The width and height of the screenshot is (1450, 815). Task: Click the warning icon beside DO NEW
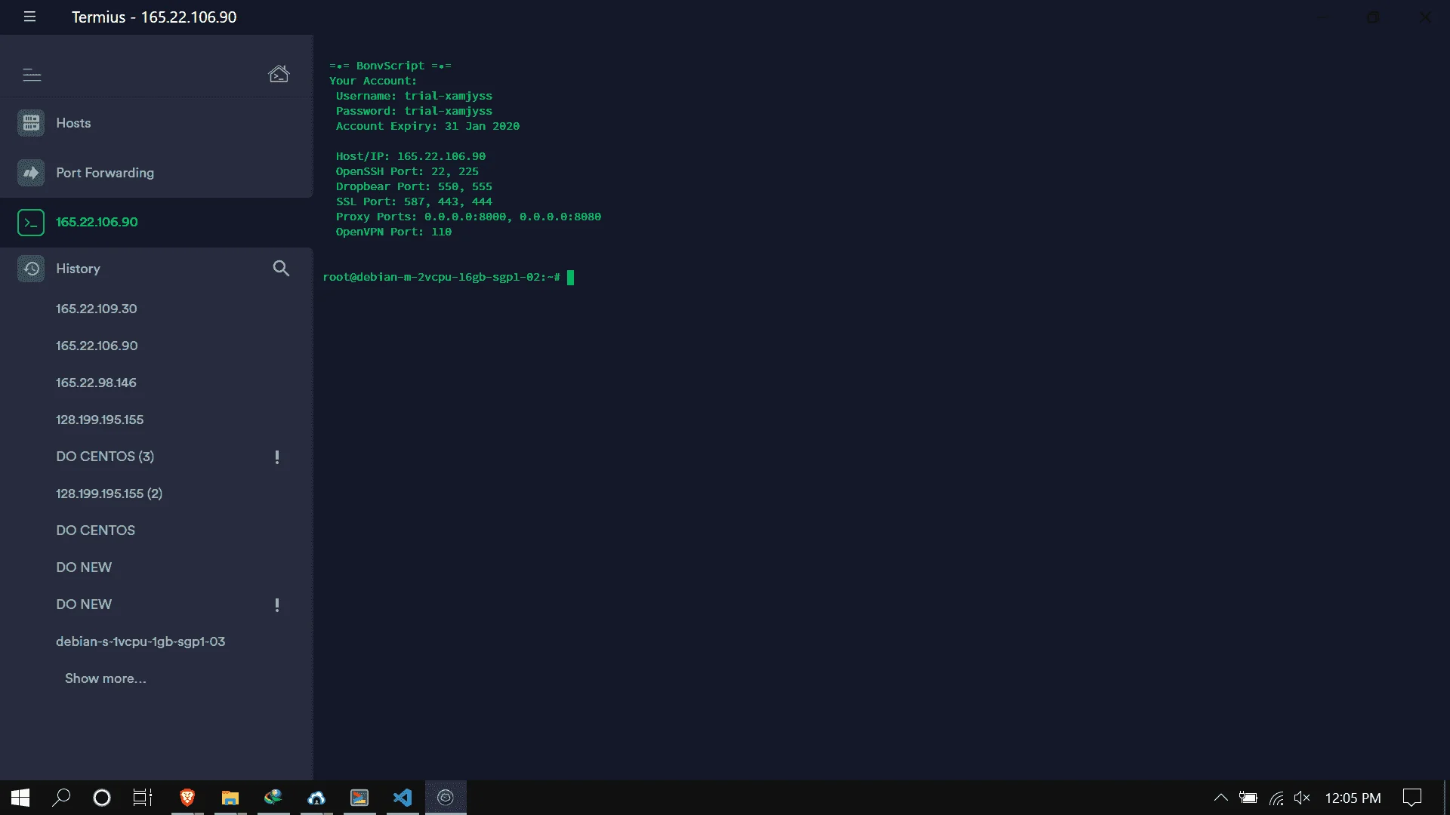click(277, 605)
